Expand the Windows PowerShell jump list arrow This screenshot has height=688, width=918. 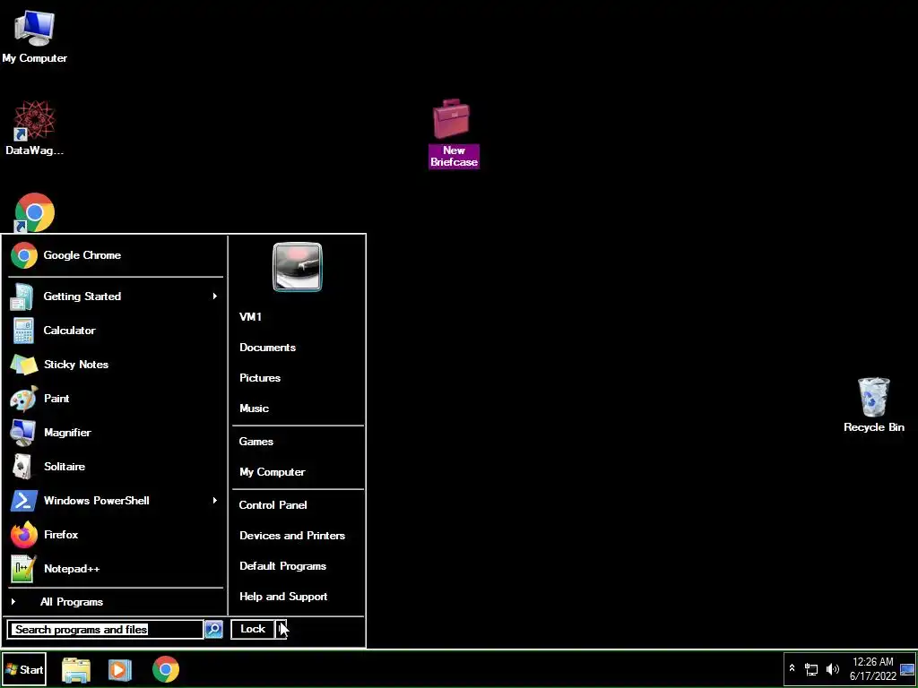coord(215,501)
